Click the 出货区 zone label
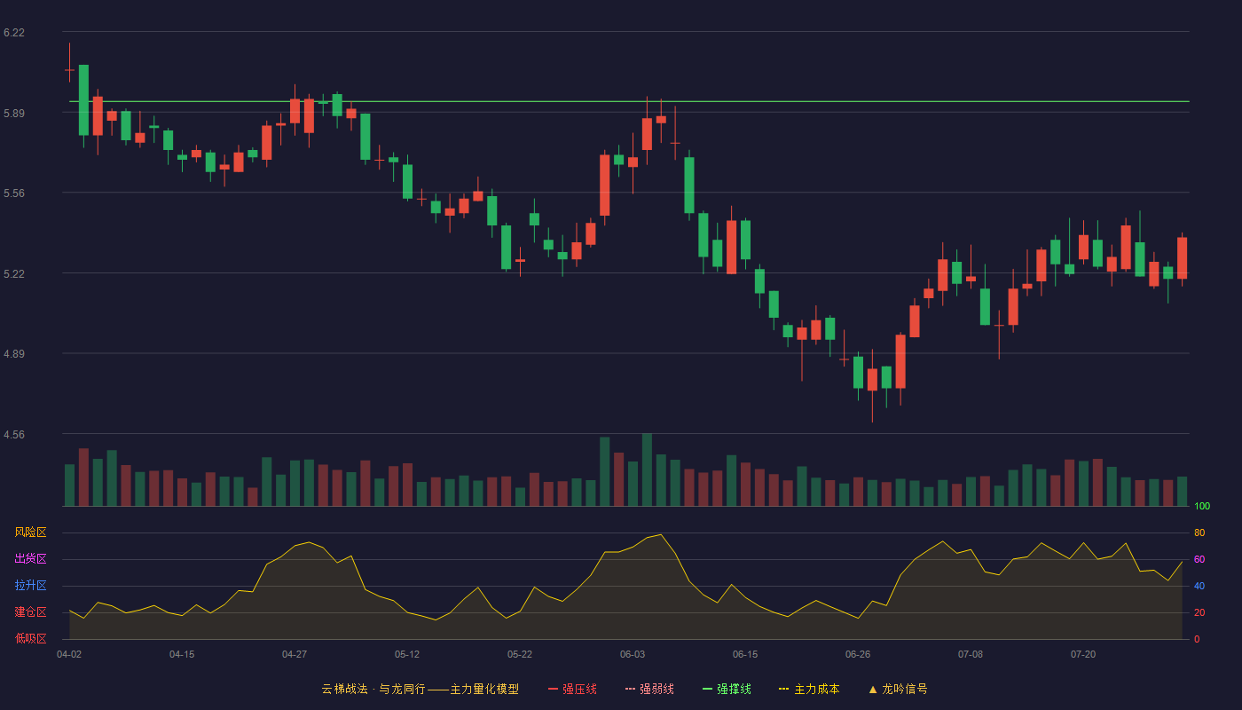The height and width of the screenshot is (710, 1242). (x=30, y=559)
